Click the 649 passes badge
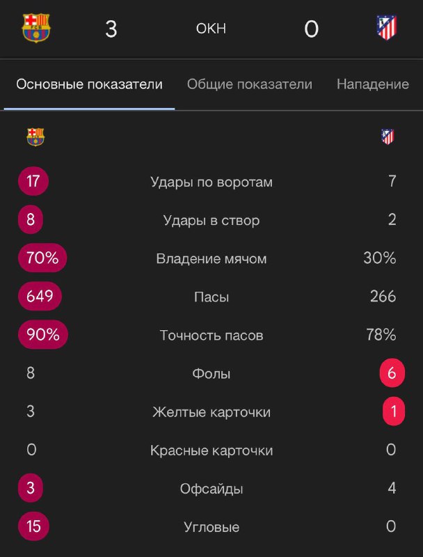Screen dimensions: 423x557 pyautogui.click(x=40, y=297)
